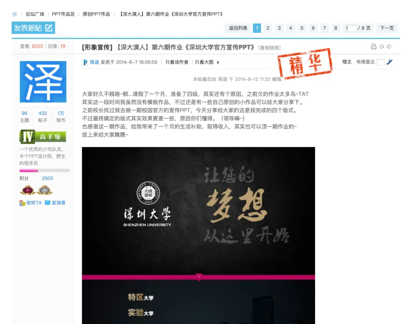Click the 泽 user avatar
Viewport: 407px width, 324px height.
click(x=43, y=82)
